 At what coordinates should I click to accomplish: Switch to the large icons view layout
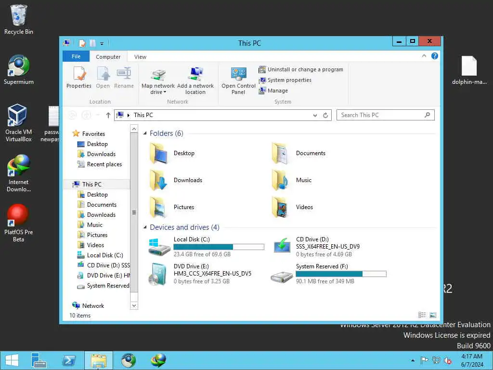click(433, 315)
